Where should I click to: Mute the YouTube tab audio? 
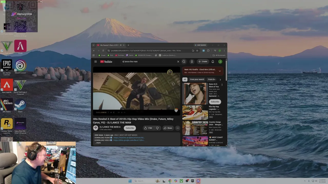[x=120, y=45]
